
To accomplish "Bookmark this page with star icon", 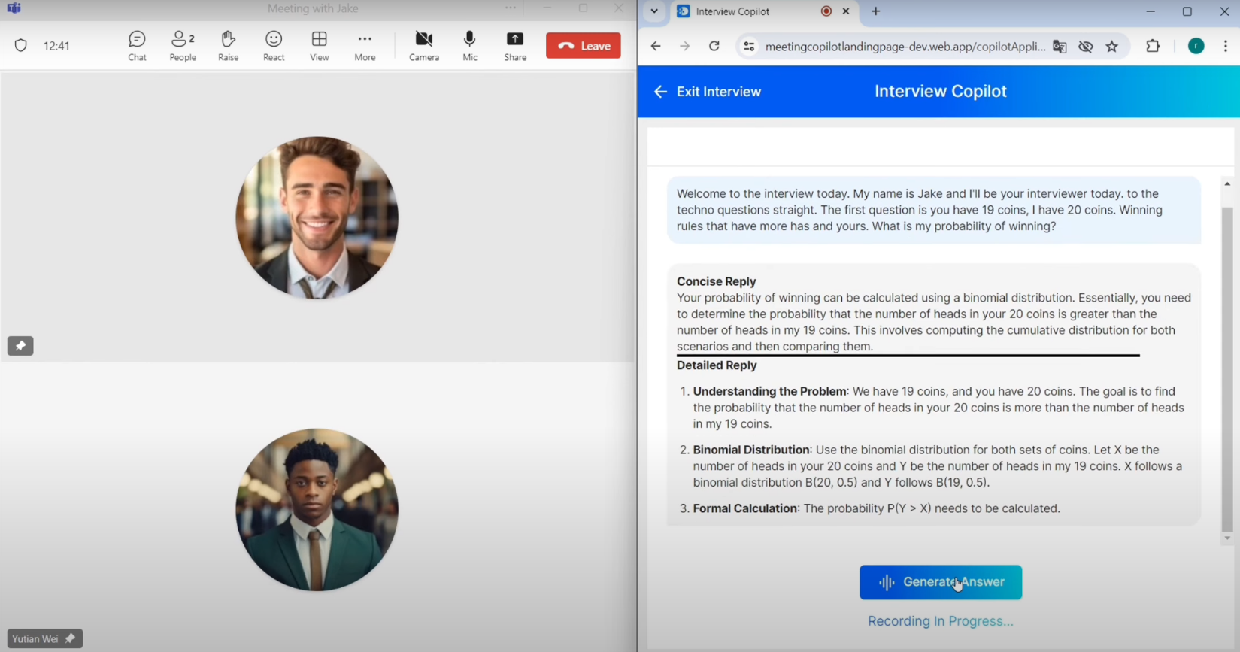I will (1112, 47).
